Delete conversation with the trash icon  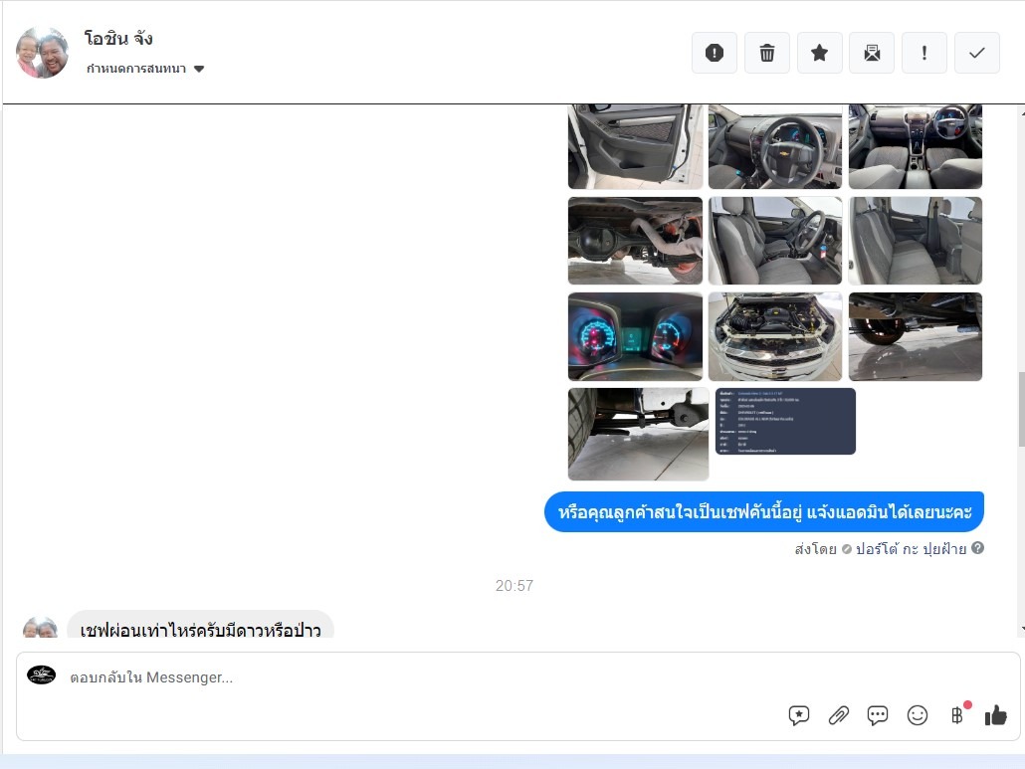point(767,53)
